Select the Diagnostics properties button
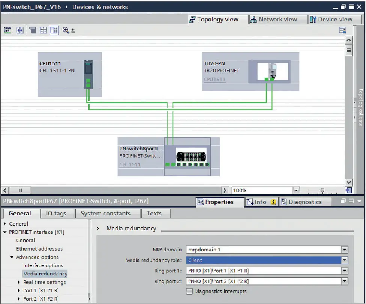 305,202
